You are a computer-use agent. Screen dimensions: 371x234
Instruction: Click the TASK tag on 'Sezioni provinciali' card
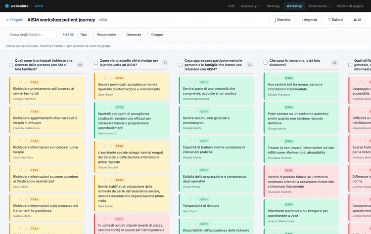[x=119, y=78]
